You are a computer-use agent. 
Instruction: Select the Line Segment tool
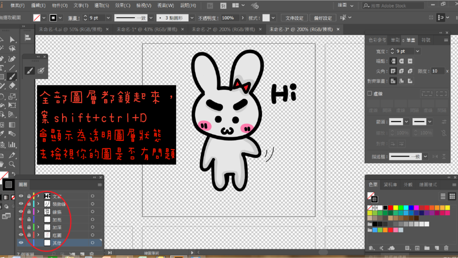[x=12, y=68]
